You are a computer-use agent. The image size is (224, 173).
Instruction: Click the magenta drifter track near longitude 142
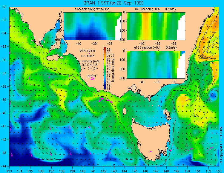[x=106, y=100]
